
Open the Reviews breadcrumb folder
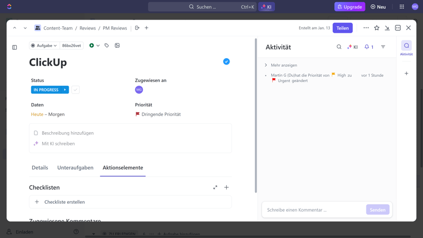pyautogui.click(x=87, y=28)
